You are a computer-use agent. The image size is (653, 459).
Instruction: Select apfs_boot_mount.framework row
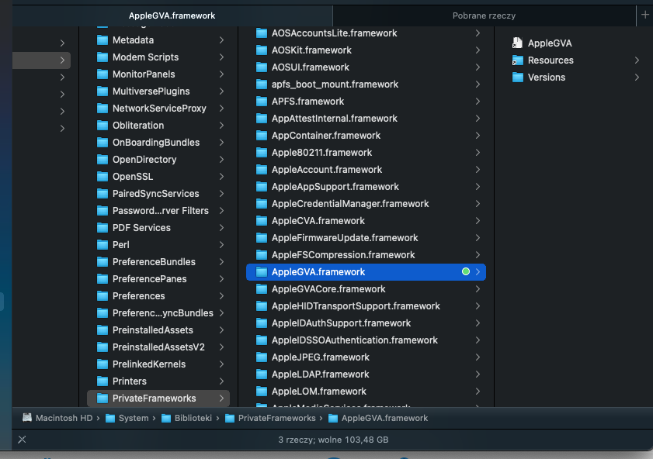coord(366,85)
